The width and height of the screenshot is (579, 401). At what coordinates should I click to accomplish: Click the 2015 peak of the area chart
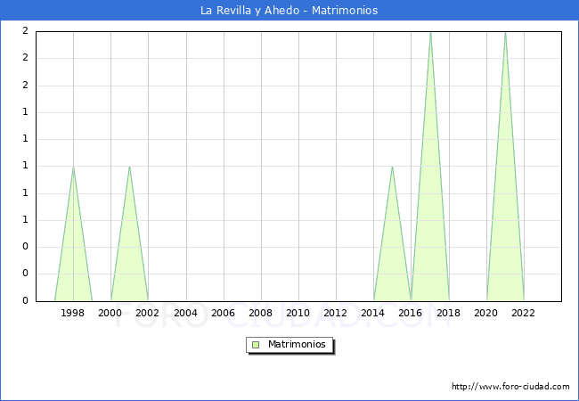[392, 167]
